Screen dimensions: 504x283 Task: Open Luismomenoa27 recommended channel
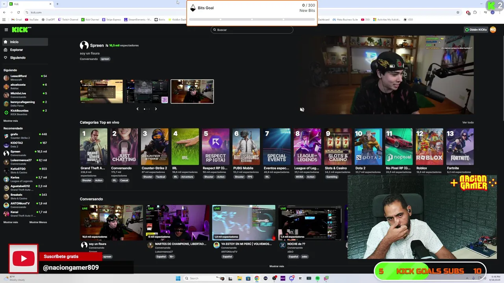24,162
